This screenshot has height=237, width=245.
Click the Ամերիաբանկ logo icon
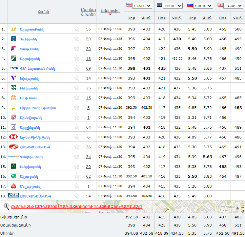tap(14, 167)
